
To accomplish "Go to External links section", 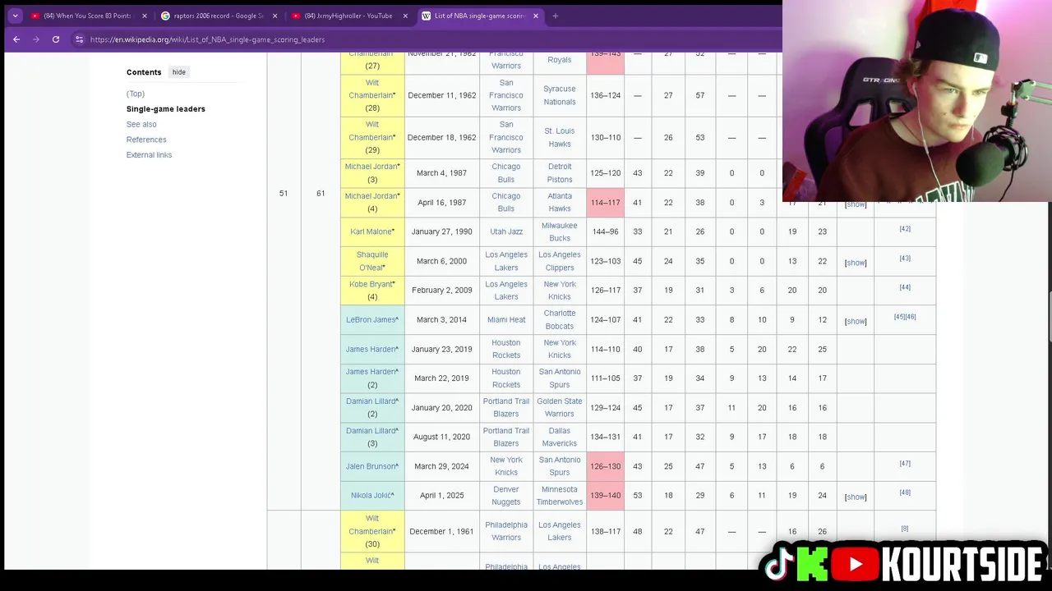I will click(x=149, y=154).
